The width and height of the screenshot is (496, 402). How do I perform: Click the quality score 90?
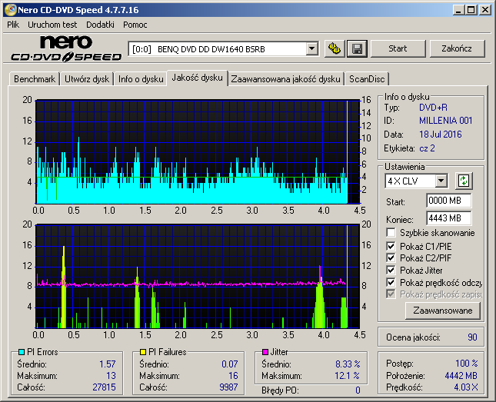click(472, 337)
